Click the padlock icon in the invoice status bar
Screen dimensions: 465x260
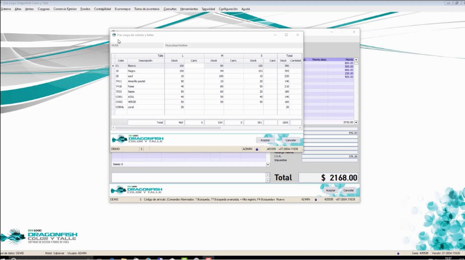coord(316,199)
